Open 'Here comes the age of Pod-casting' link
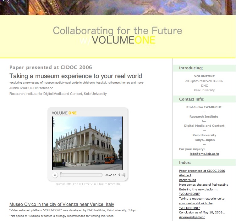The image size is (236, 221). click(204, 185)
